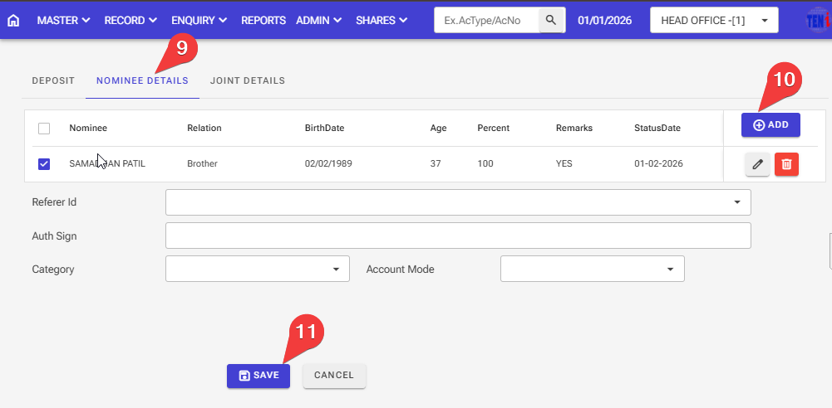The width and height of the screenshot is (832, 408).
Task: Switch to the JOINT DETAILS tab
Action: (x=248, y=81)
